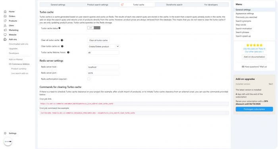This screenshot has height=149, width=278.
Task: Open Live search add-on in sidebar
Action: (19, 73)
